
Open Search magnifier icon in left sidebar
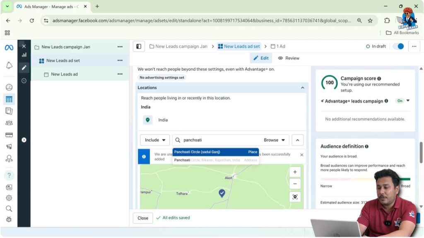tap(9, 209)
